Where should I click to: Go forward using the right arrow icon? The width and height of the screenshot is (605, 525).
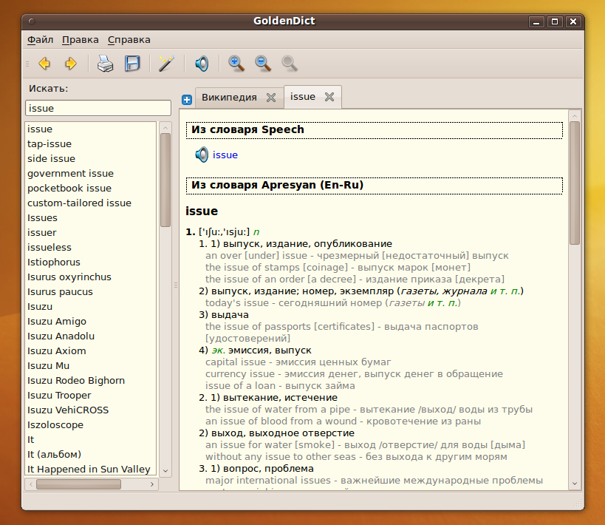[71, 64]
